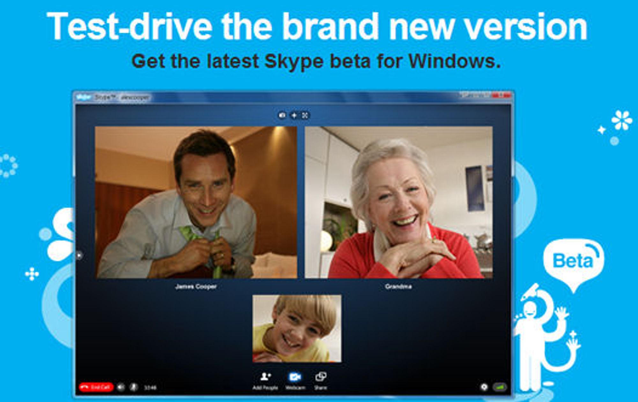638x402 pixels.
Task: Click the snapshot camera icon above videos
Action: point(282,115)
